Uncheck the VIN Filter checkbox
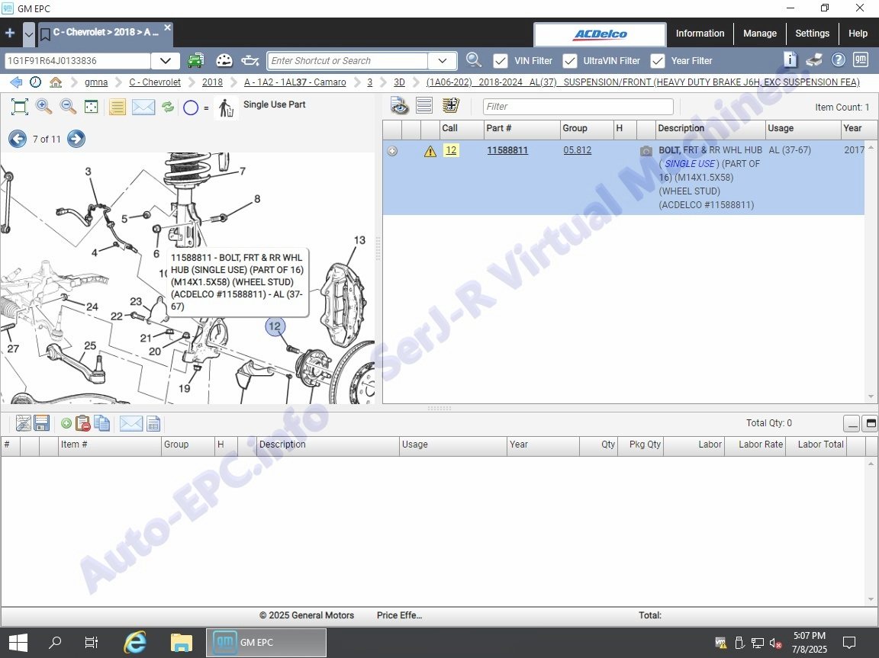 point(501,60)
